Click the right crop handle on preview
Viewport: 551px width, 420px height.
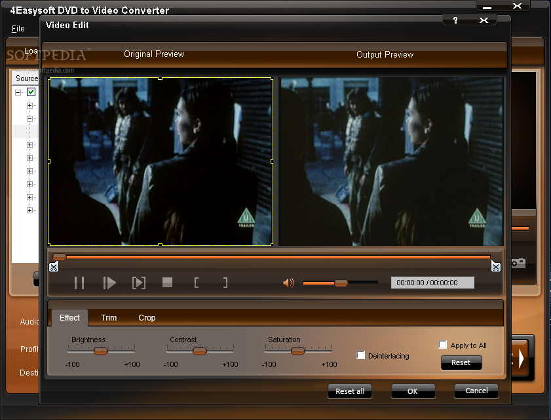pyautogui.click(x=273, y=161)
